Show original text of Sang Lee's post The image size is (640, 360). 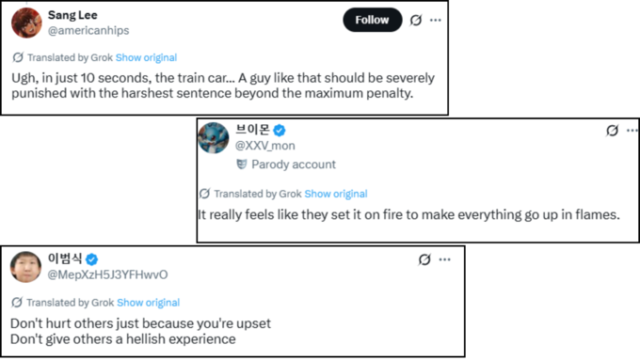click(146, 57)
